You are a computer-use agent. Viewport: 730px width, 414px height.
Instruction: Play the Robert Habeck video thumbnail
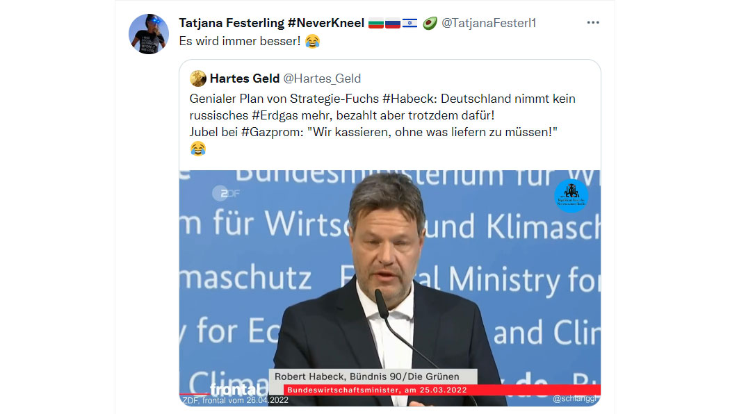[389, 288]
